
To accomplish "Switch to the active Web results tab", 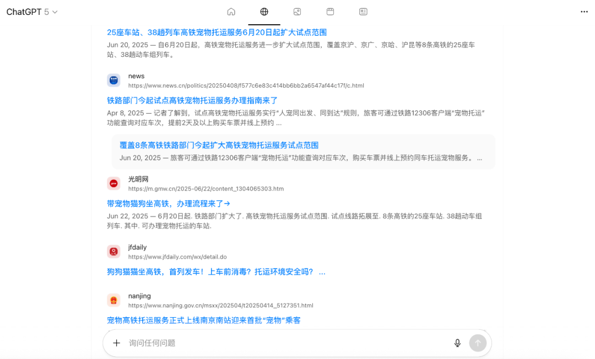I will coord(264,11).
